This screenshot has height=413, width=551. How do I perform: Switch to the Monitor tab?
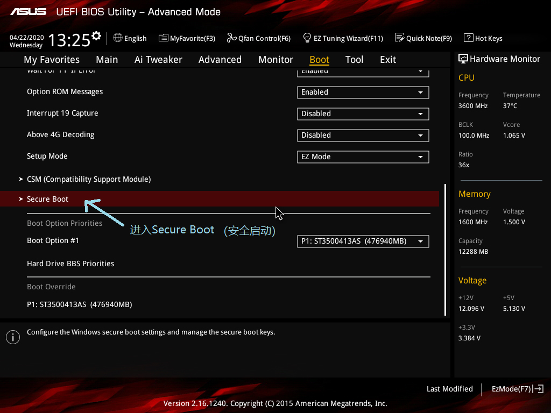(x=275, y=60)
